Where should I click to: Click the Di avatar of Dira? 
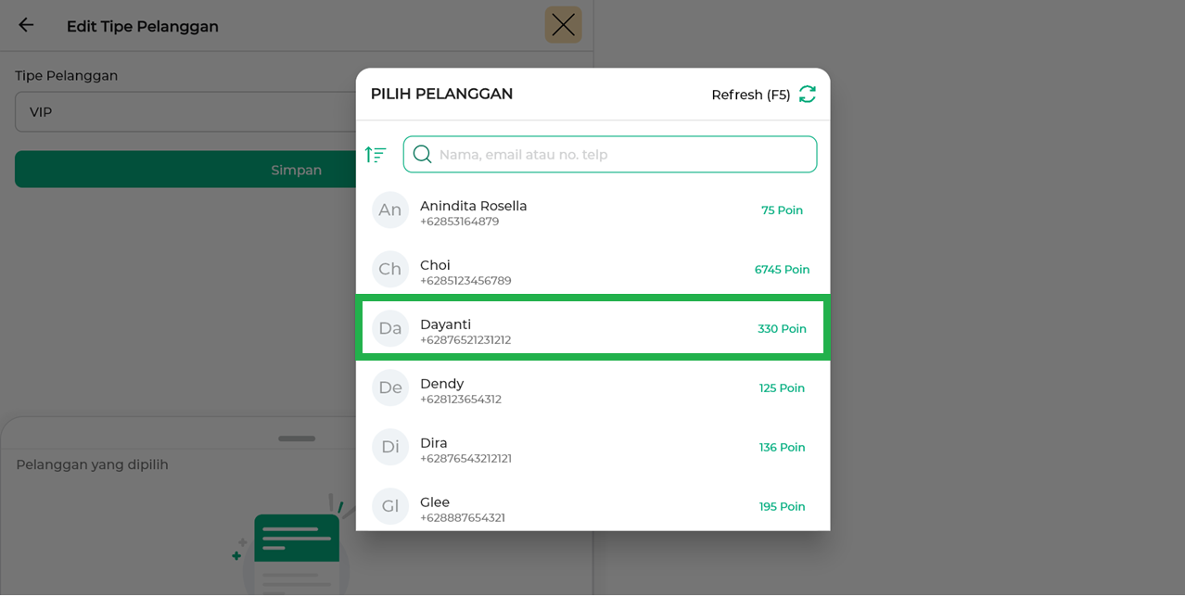390,448
